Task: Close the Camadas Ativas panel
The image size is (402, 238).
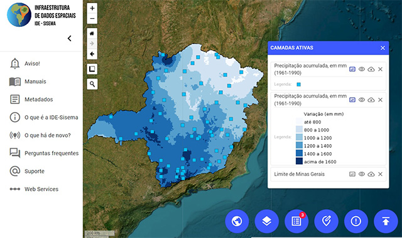Action: 383,48
